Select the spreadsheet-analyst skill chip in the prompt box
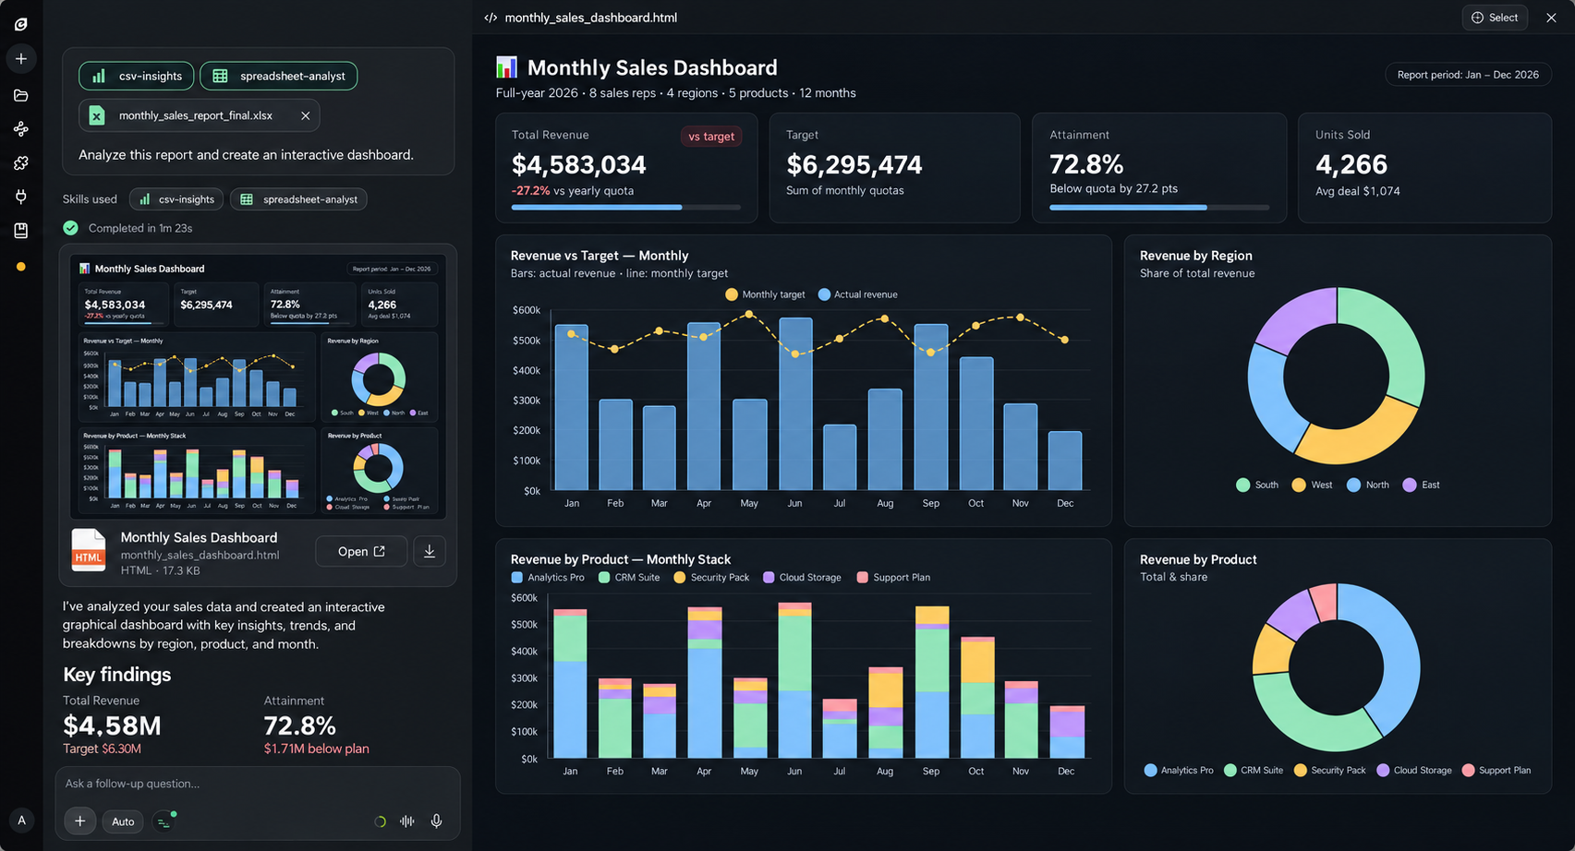1575x851 pixels. (x=279, y=76)
